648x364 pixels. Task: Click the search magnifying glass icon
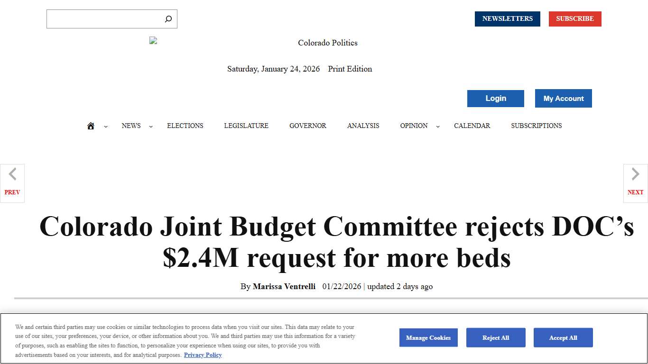pos(168,18)
